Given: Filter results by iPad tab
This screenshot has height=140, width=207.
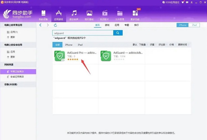Looking at the screenshot, I should 80,45.
